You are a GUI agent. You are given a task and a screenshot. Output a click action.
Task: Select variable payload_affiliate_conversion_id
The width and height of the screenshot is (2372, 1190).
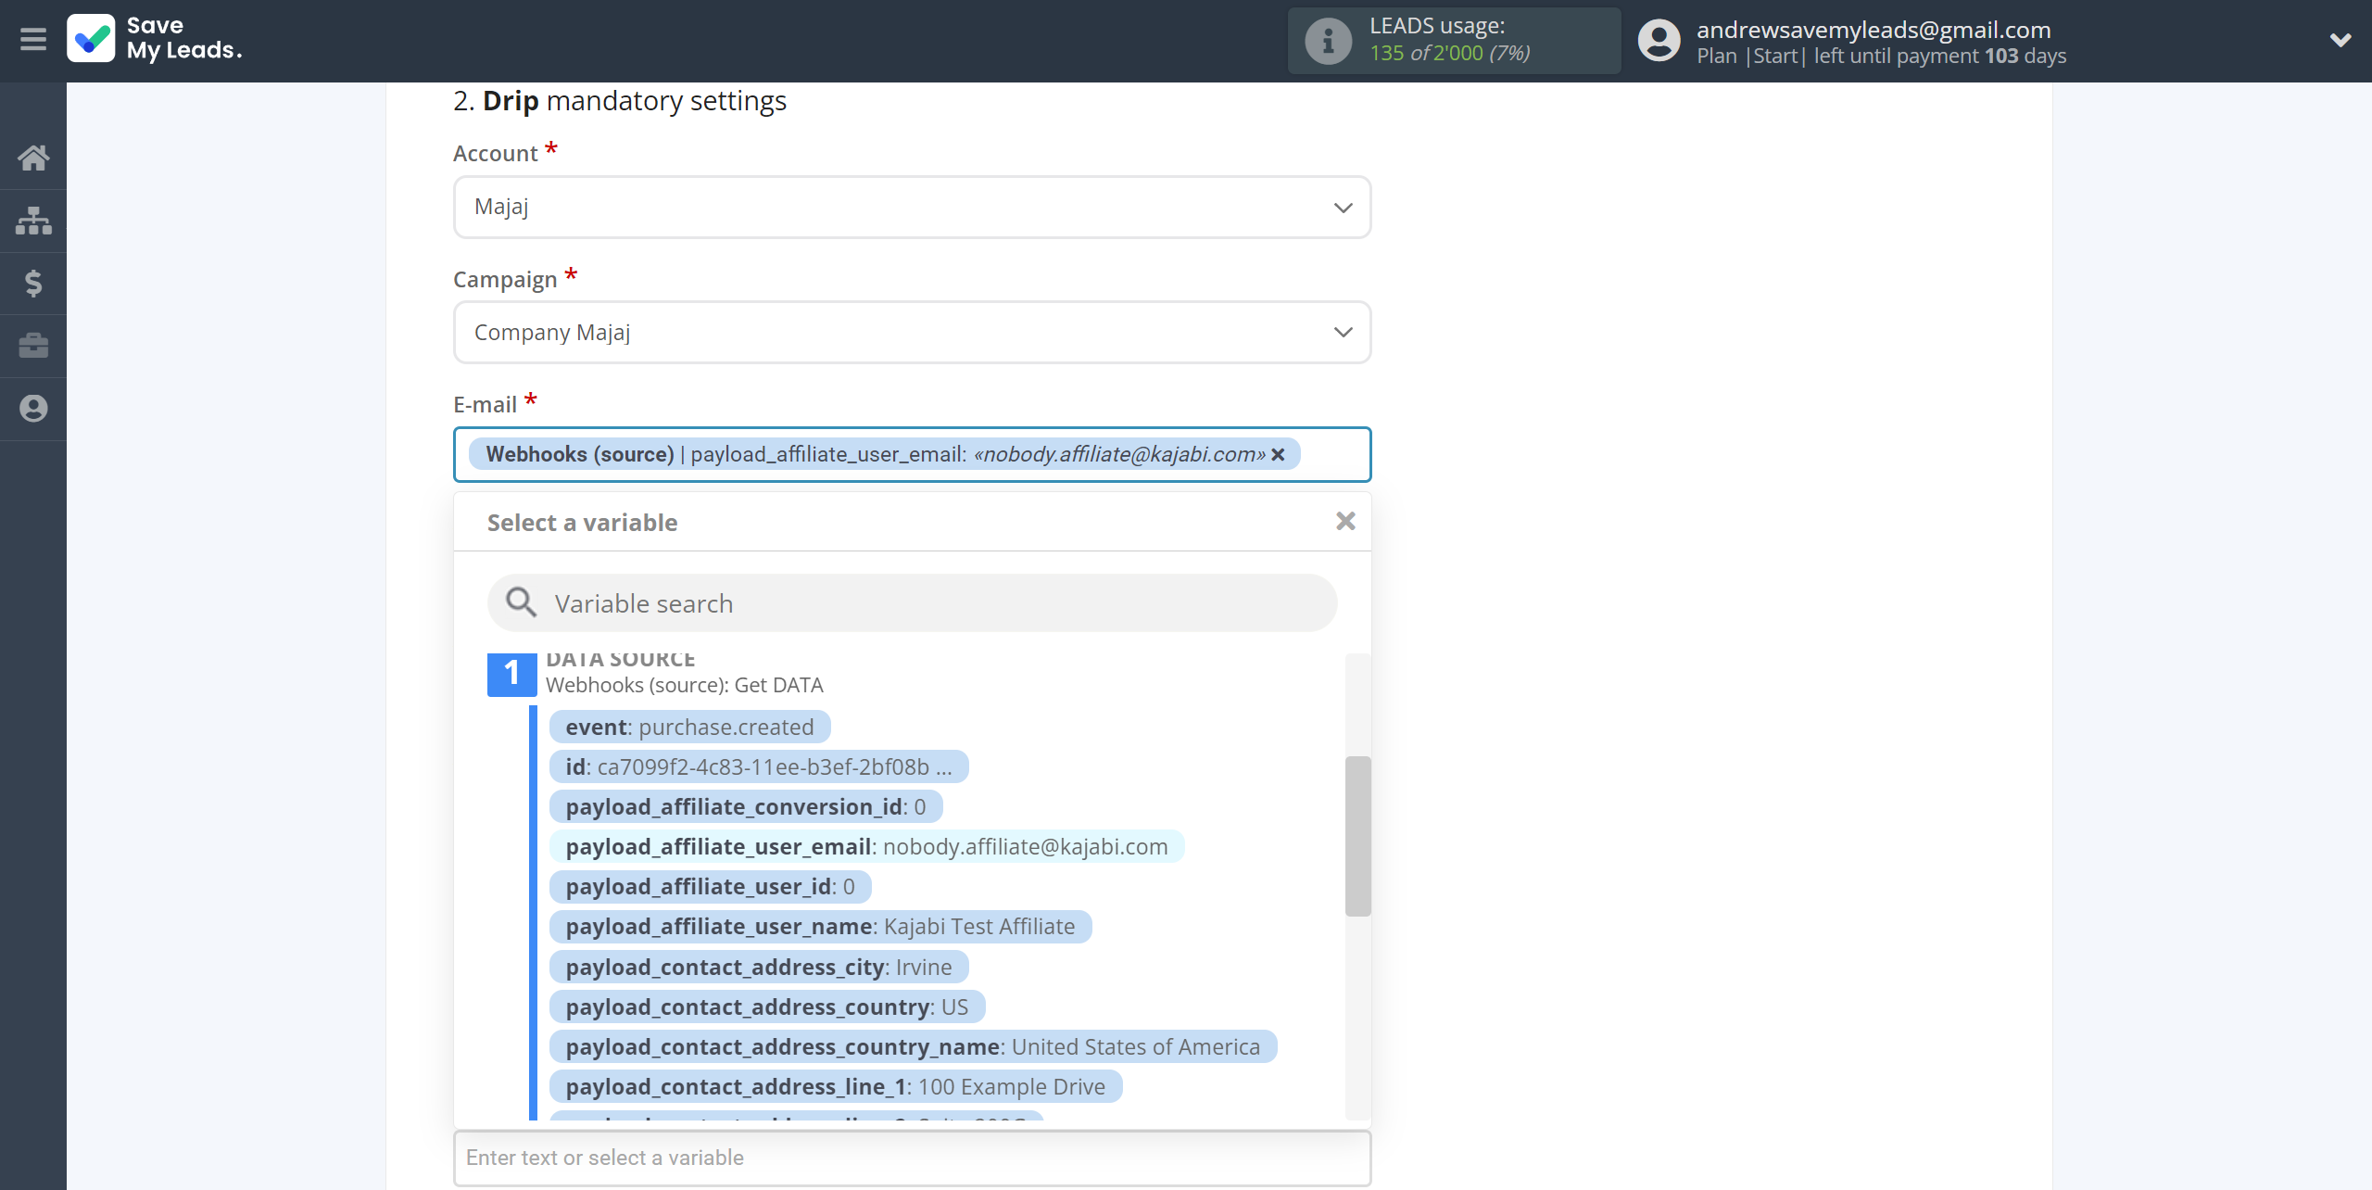[745, 806]
